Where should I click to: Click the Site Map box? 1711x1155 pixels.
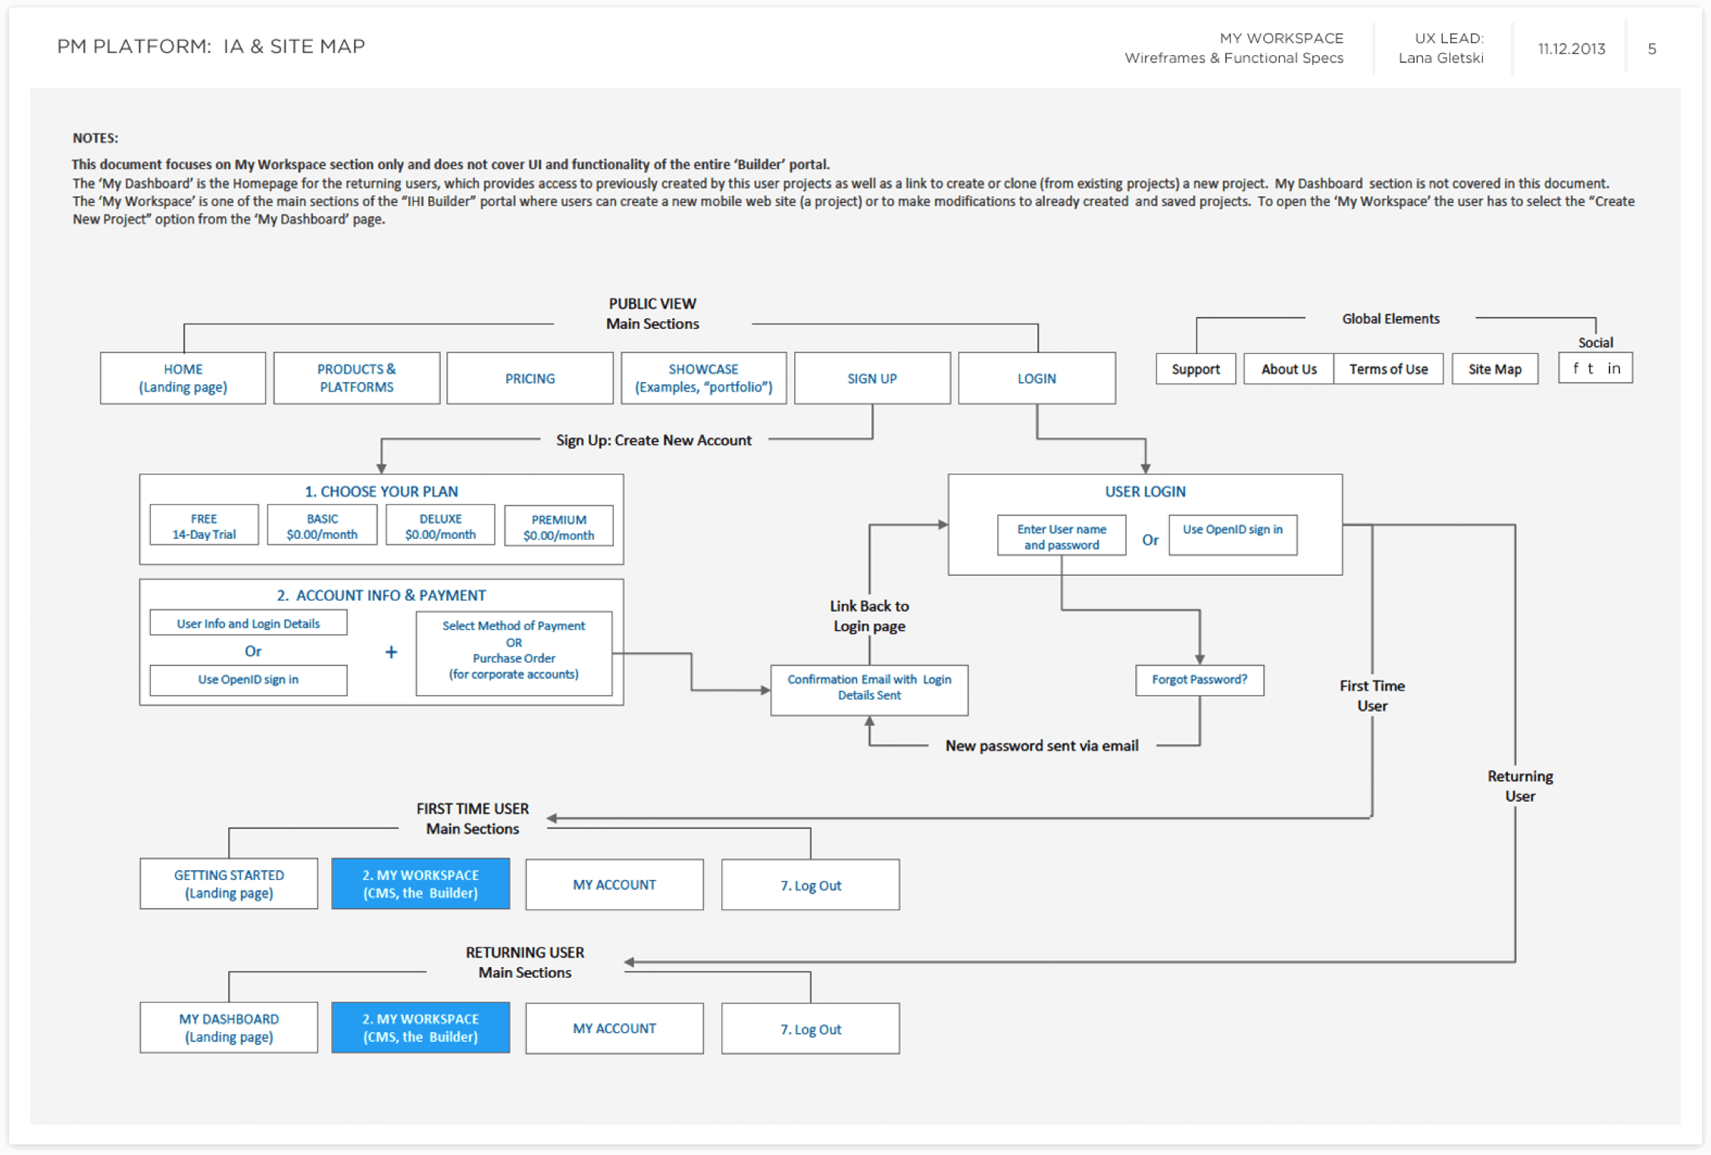point(1494,369)
